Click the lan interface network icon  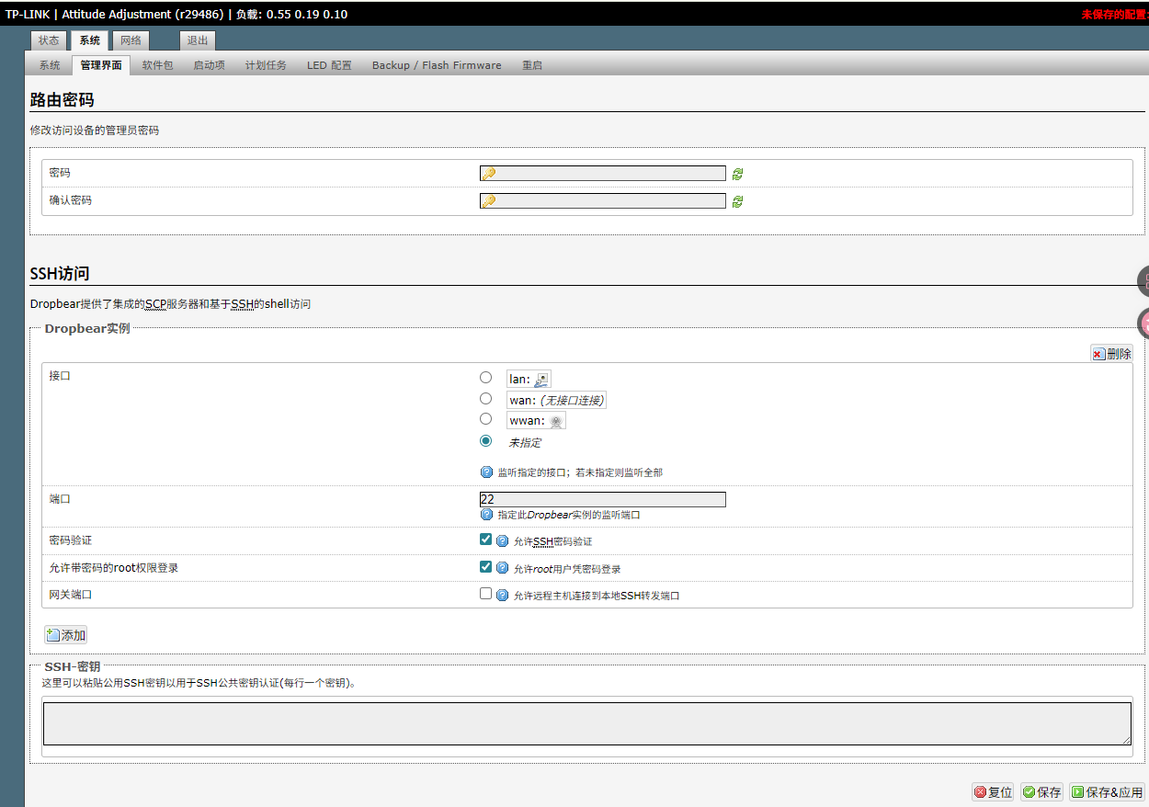(x=541, y=379)
